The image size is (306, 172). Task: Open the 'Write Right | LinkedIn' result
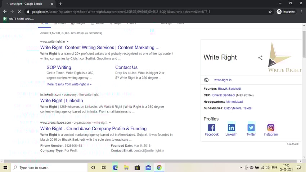point(62,101)
